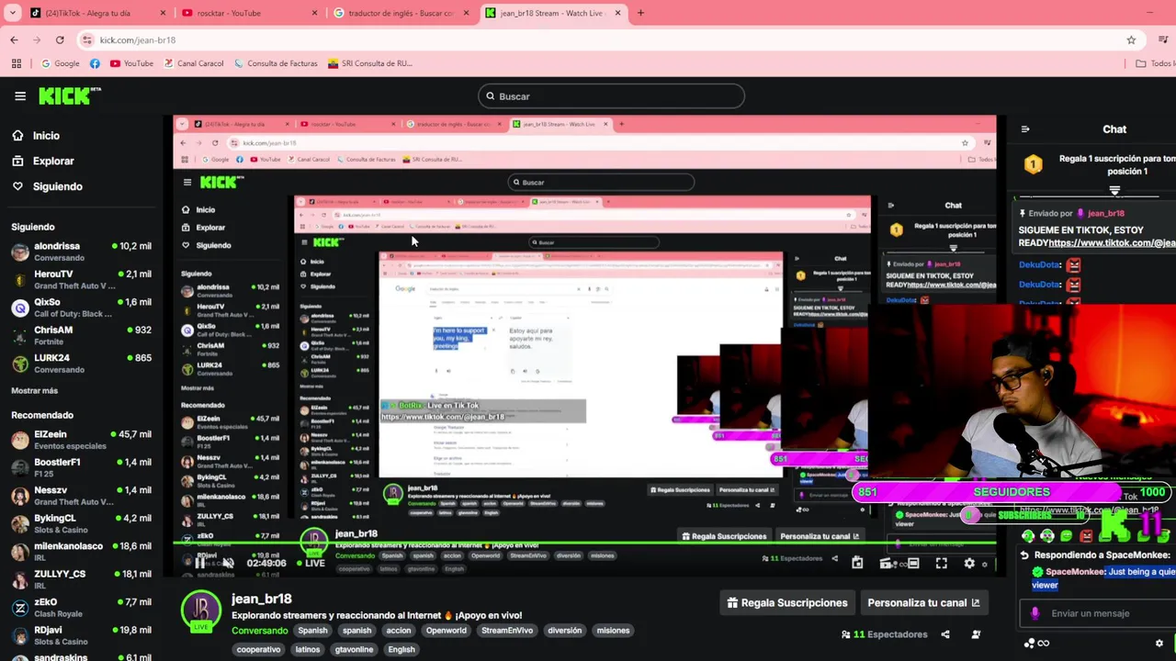This screenshot has height=661, width=1176.
Task: Go back in the browser
Action: [x=14, y=39]
